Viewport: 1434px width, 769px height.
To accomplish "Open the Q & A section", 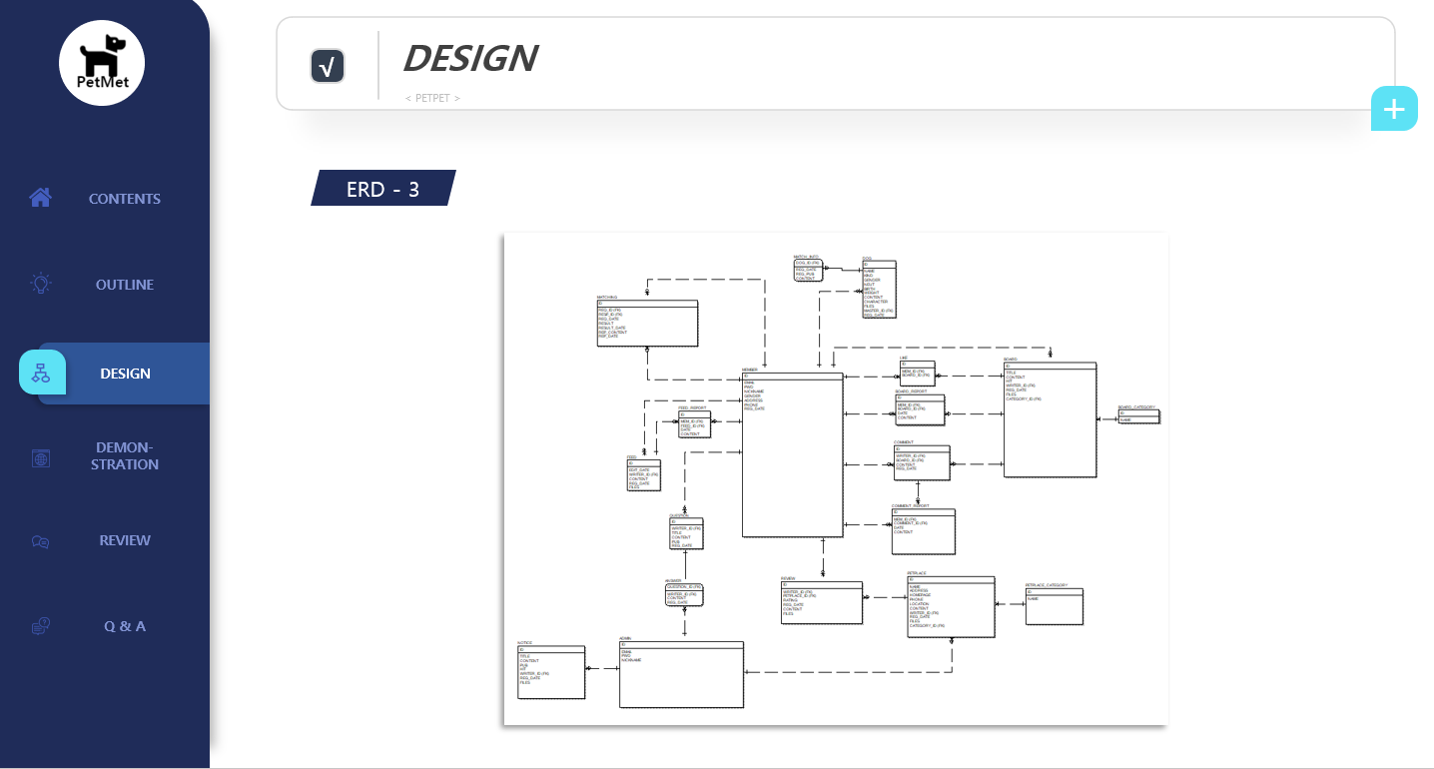I will click(125, 626).
